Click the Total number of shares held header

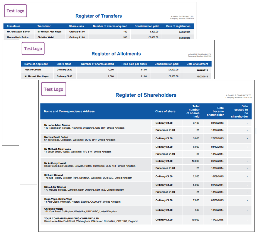[x=193, y=111]
